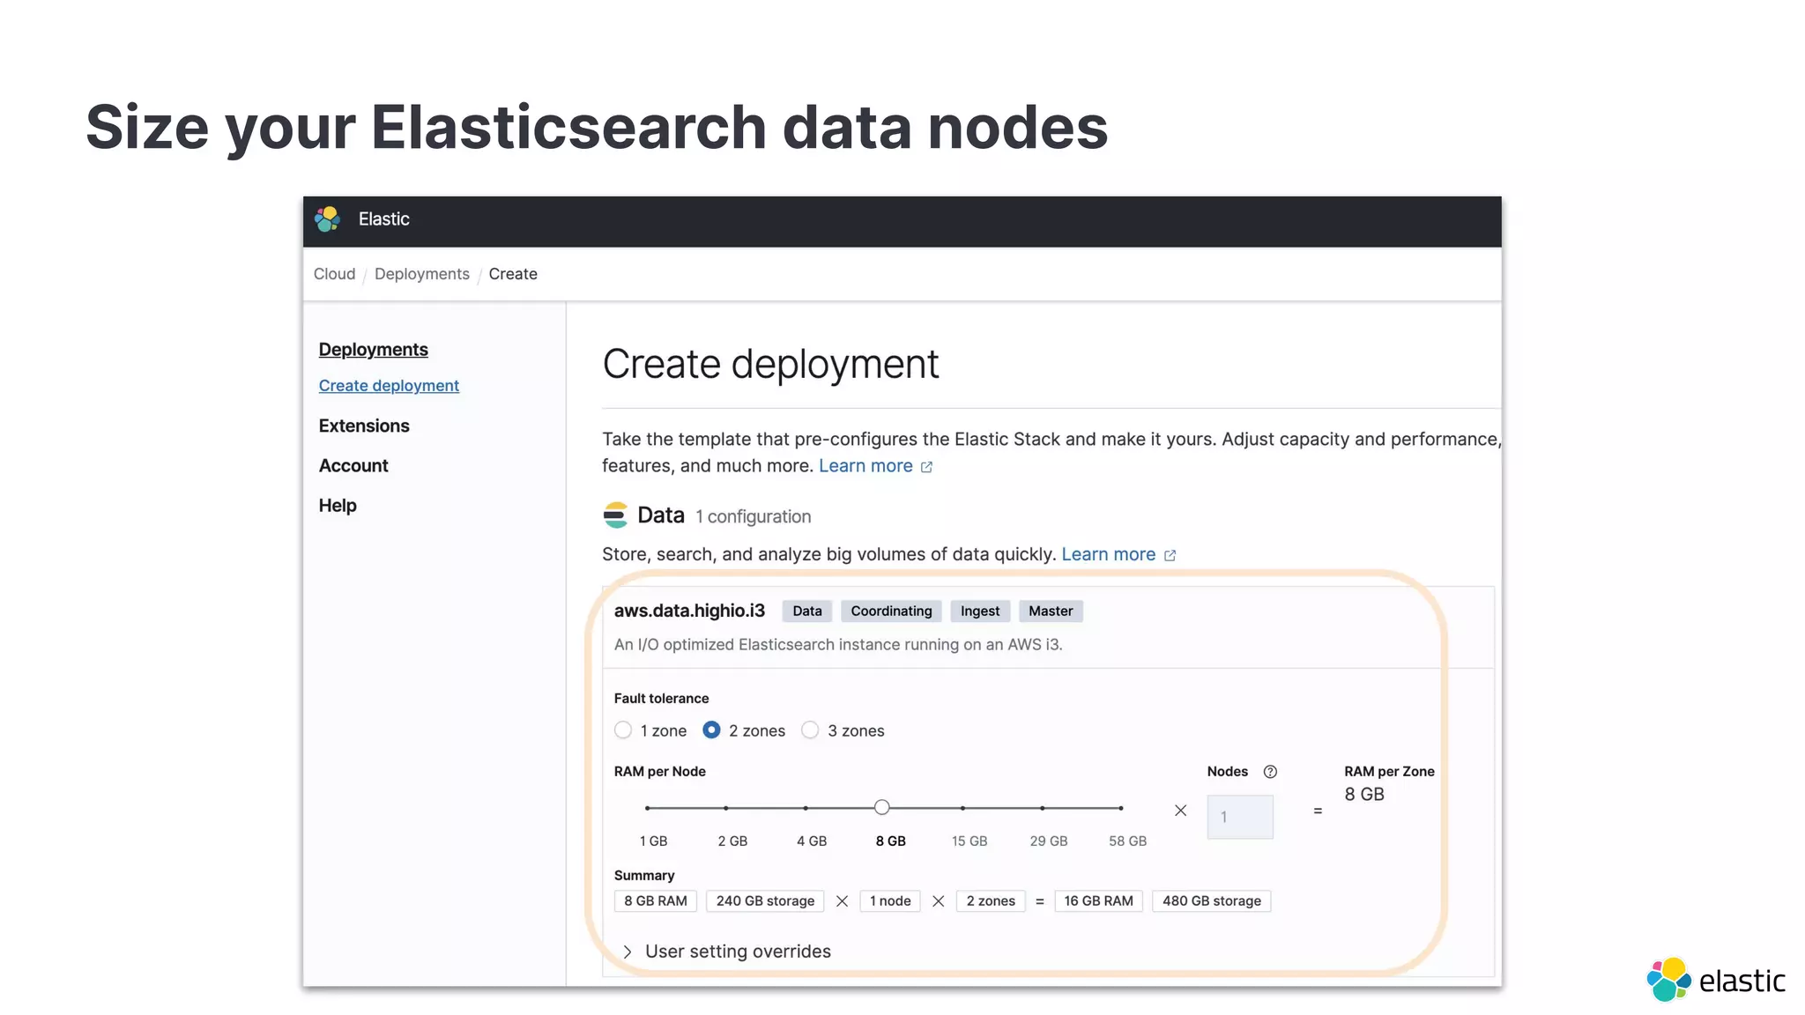Click the Create deployment page heading
Image resolution: width=1805 pixels, height=1015 pixels.
770,364
